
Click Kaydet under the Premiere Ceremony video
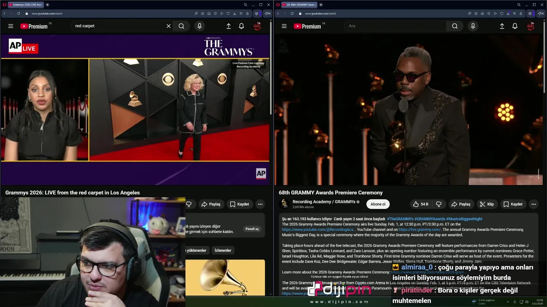[513, 204]
